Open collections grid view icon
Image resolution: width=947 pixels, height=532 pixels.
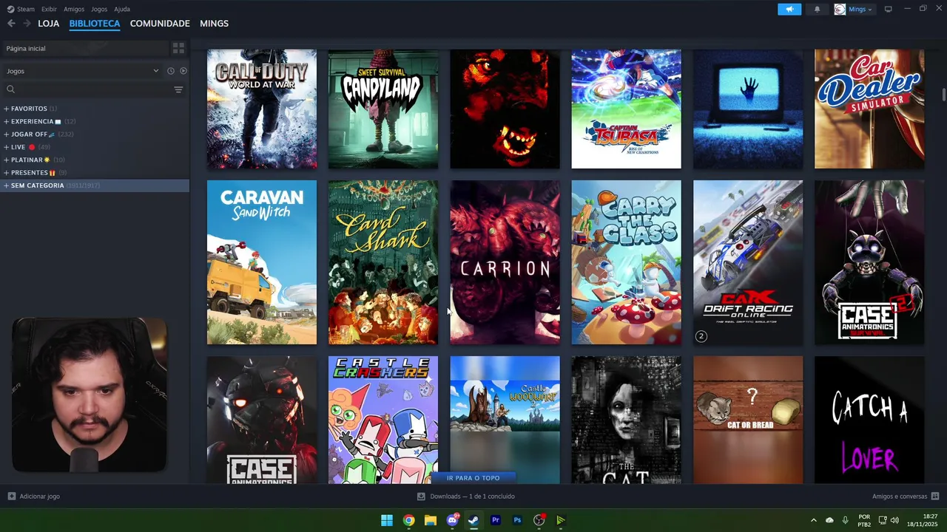click(x=178, y=48)
